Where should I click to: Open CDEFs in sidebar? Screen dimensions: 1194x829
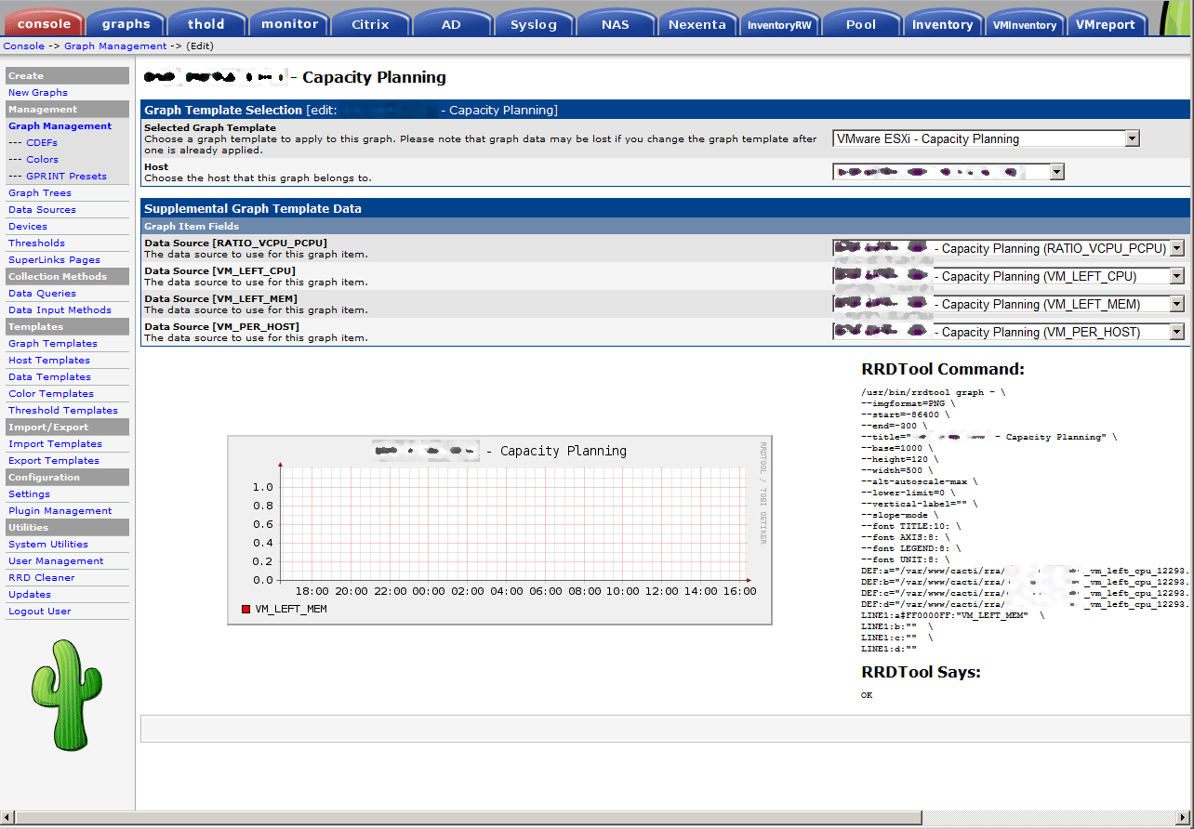tap(42, 143)
